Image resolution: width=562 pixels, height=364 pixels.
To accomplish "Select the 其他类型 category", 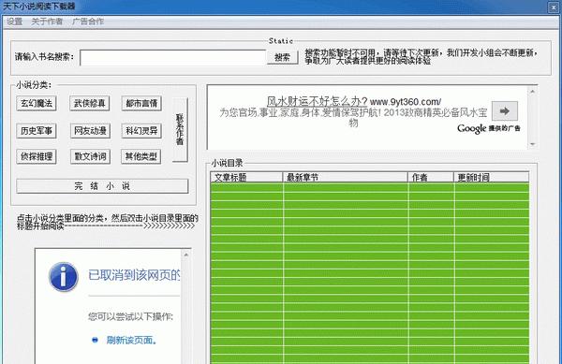I will click(x=141, y=156).
